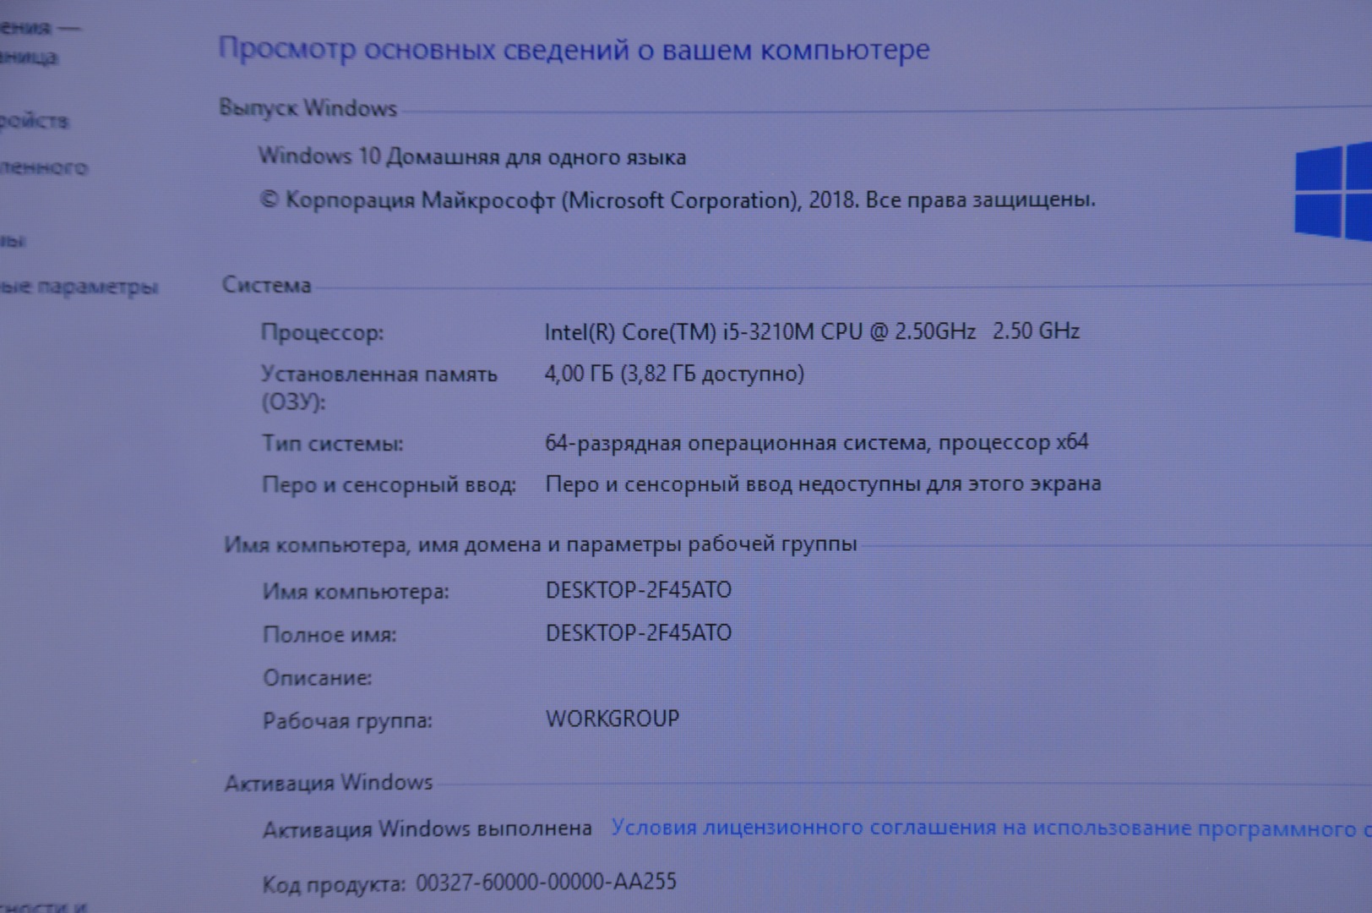Click the 64-bit system type value

[x=816, y=442]
